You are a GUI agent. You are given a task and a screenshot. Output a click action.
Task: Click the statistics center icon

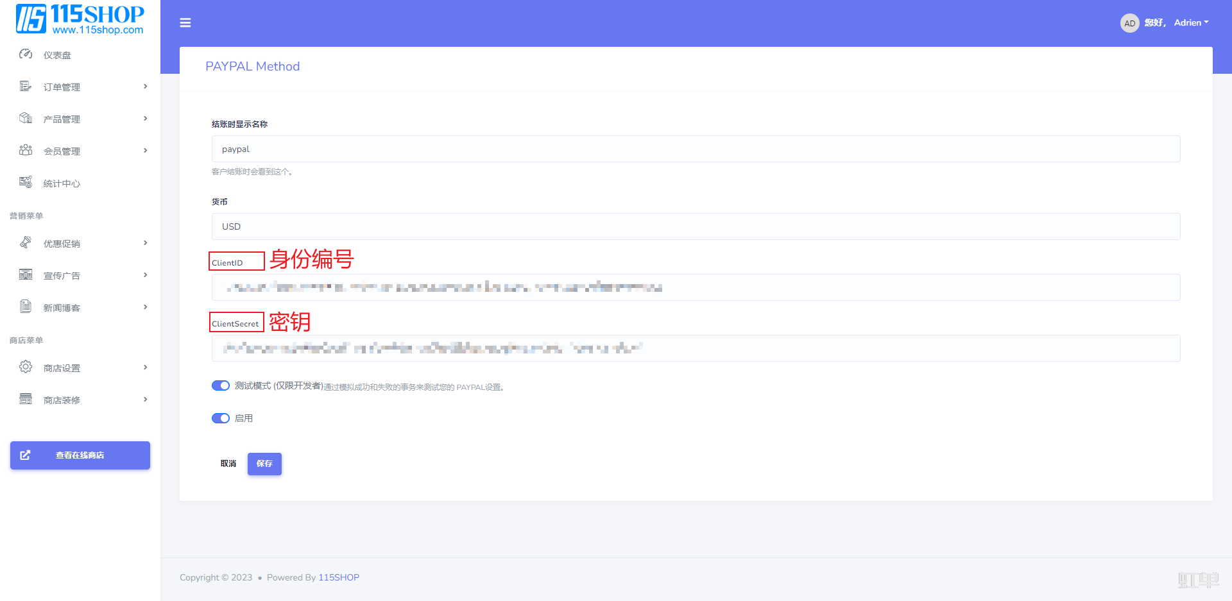[26, 183]
